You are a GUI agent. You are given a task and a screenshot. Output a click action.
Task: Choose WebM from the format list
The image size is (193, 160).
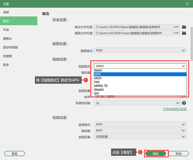click(140, 90)
